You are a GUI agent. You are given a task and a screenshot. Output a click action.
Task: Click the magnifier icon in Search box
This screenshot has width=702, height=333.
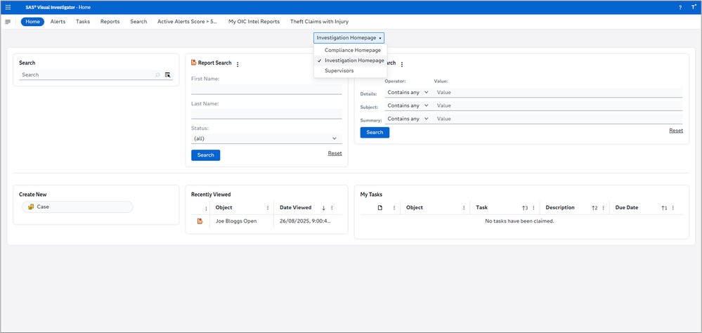pos(157,74)
